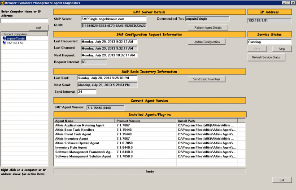
Task: Stop the agent service
Action: tap(282, 49)
